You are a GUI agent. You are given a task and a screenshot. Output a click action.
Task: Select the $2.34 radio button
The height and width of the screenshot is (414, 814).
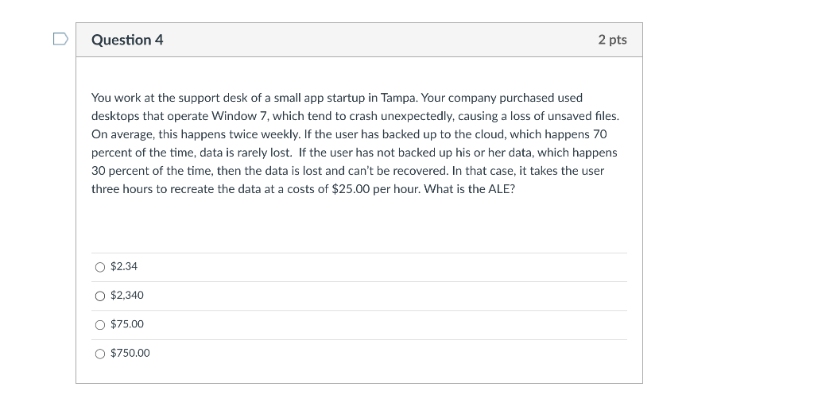pos(99,267)
